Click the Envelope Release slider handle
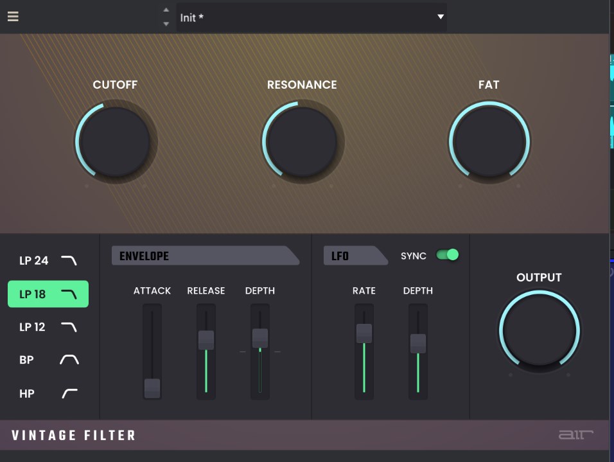This screenshot has width=614, height=462. (x=206, y=340)
